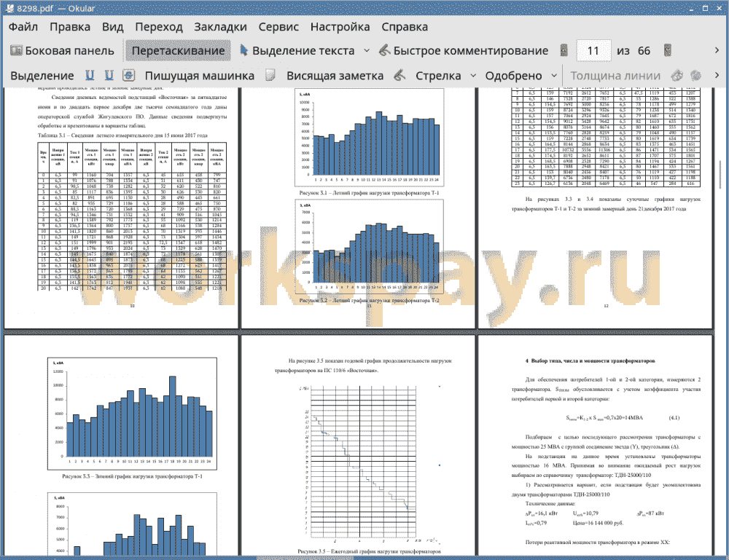This screenshot has height=560, width=729.
Task: Toggle Быстрое комментирование toolbar
Action: tap(464, 51)
